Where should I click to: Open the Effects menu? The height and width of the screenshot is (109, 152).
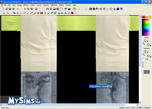26,5
